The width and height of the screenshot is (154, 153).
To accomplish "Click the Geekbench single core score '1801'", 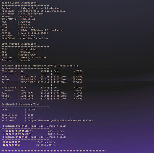I will click(x=30, y=115).
